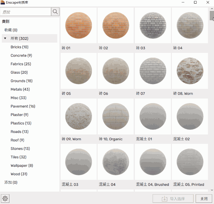Image resolution: width=214 pixels, height=204 pixels.
Task: Minimize the Enscape材质库 window
Action: tap(183, 2)
